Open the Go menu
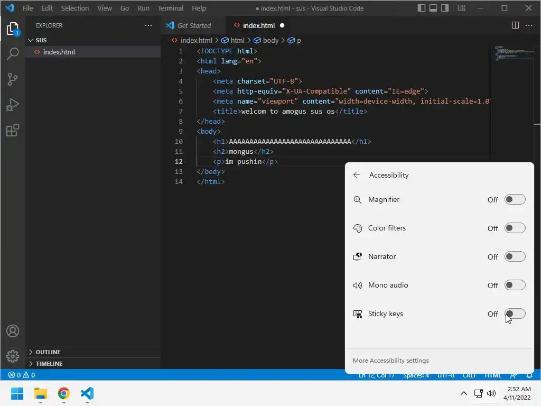The image size is (541, 406). coord(125,8)
